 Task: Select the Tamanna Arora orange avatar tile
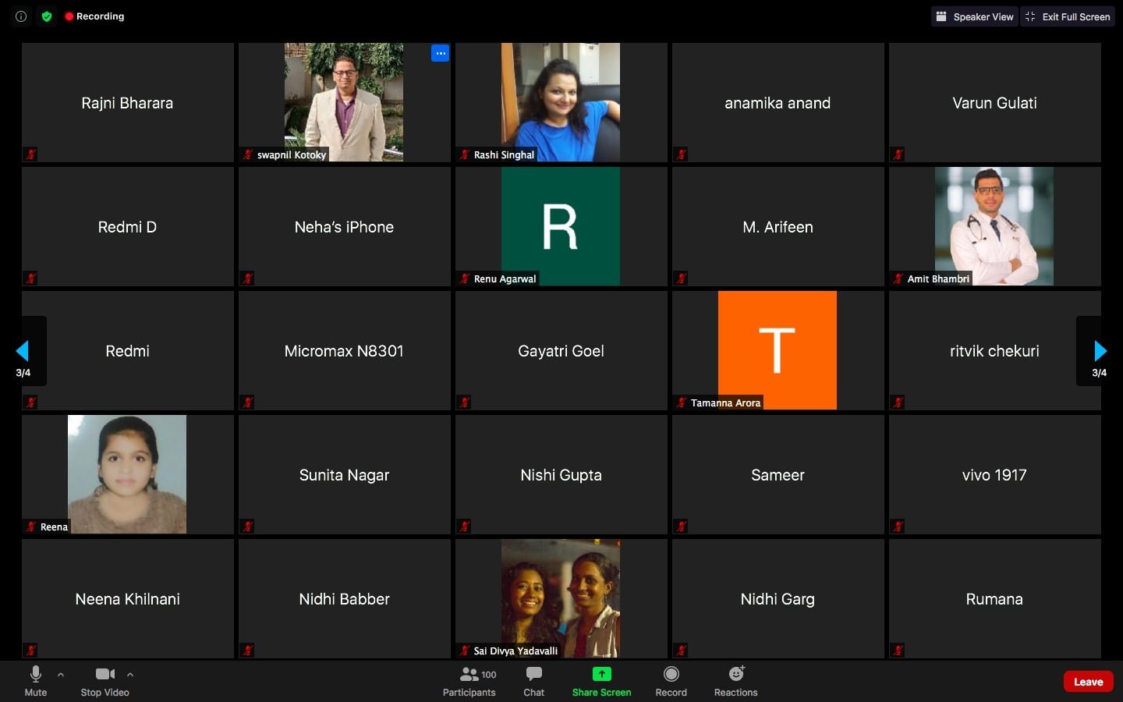(777, 350)
